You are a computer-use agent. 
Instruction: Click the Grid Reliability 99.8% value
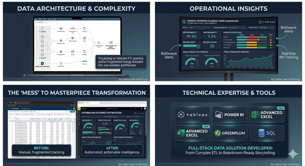192,37
